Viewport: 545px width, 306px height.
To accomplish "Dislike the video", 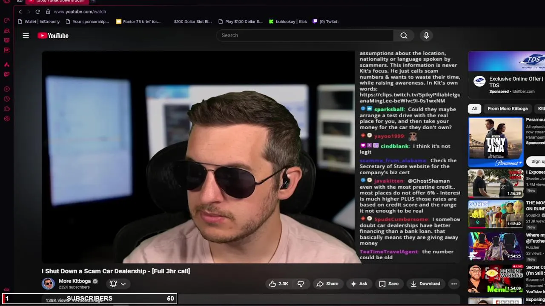I will pos(301,283).
